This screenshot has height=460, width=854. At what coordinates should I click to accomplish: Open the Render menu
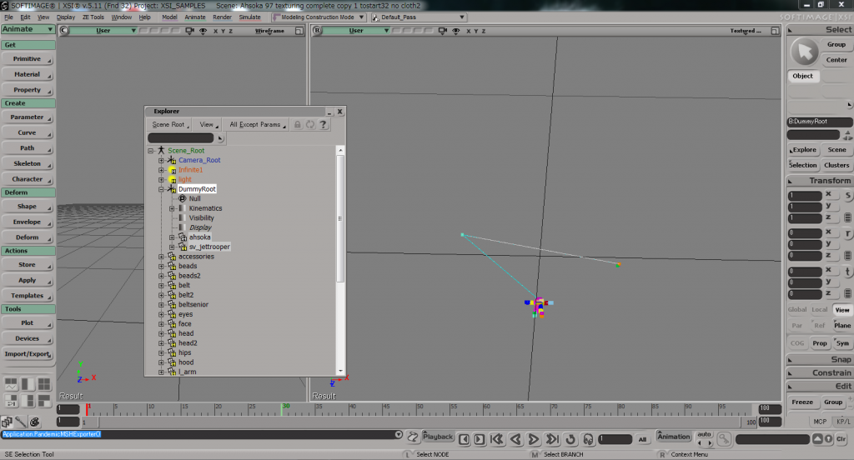[x=222, y=17]
